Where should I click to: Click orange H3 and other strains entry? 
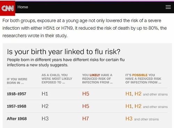pos(142,119)
